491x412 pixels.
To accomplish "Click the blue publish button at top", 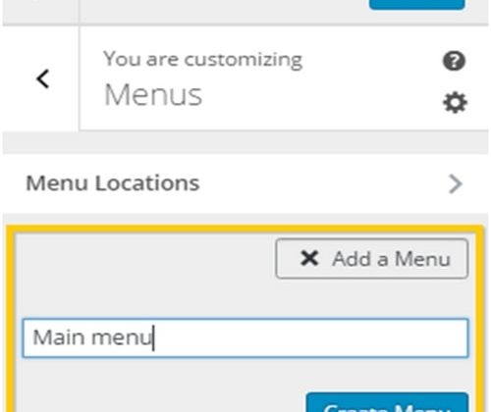I will [417, 4].
